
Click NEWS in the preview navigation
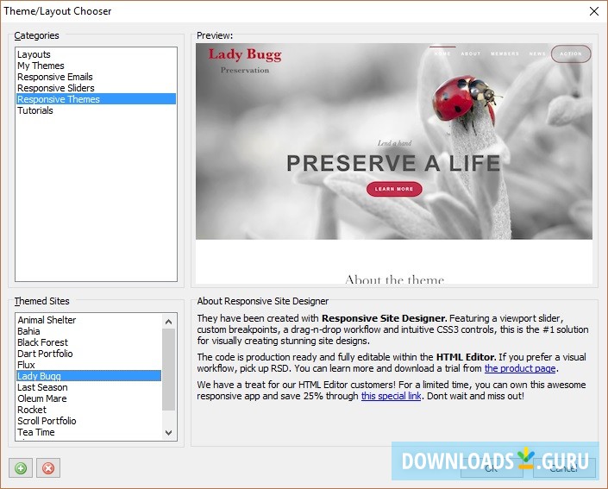click(x=537, y=54)
